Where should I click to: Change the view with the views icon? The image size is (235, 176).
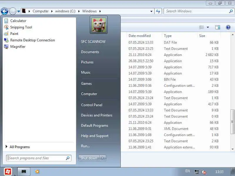[202, 27]
